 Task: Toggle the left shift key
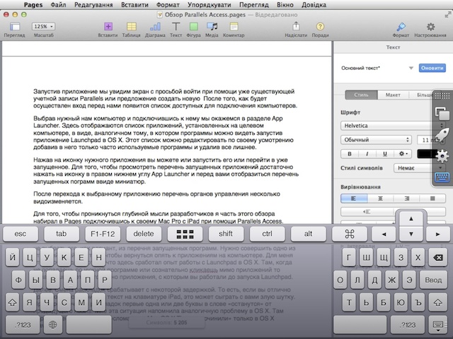13,303
